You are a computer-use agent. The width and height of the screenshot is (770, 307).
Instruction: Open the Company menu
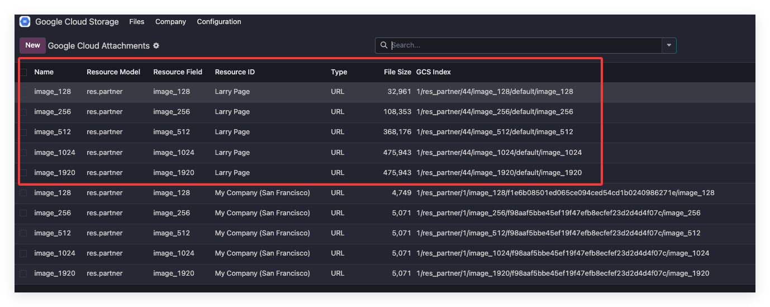point(170,22)
